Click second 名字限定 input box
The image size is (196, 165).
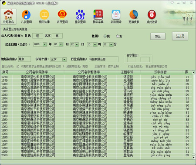(145, 60)
